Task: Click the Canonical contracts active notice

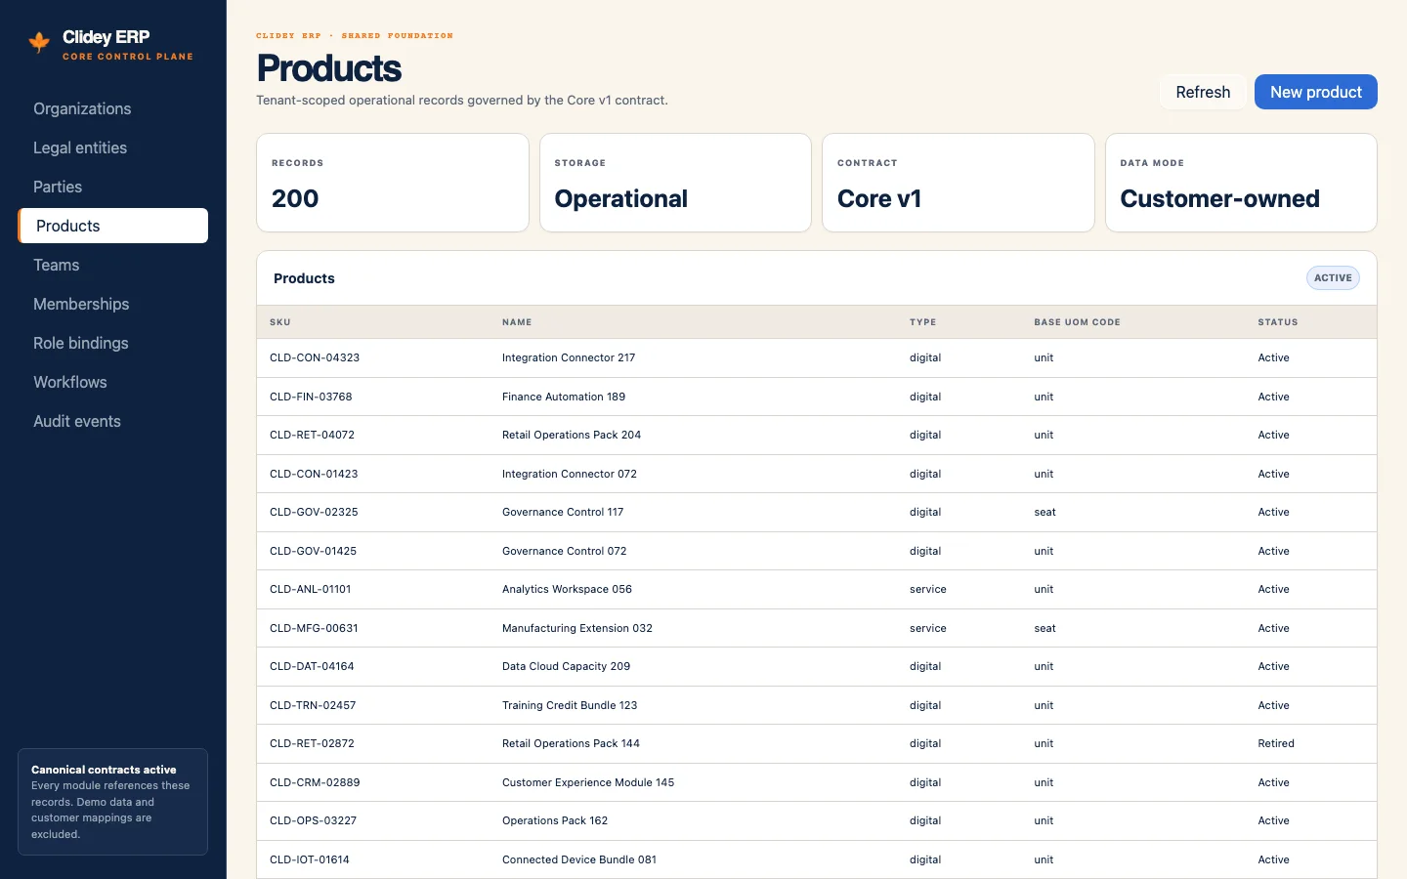Action: coord(113,802)
